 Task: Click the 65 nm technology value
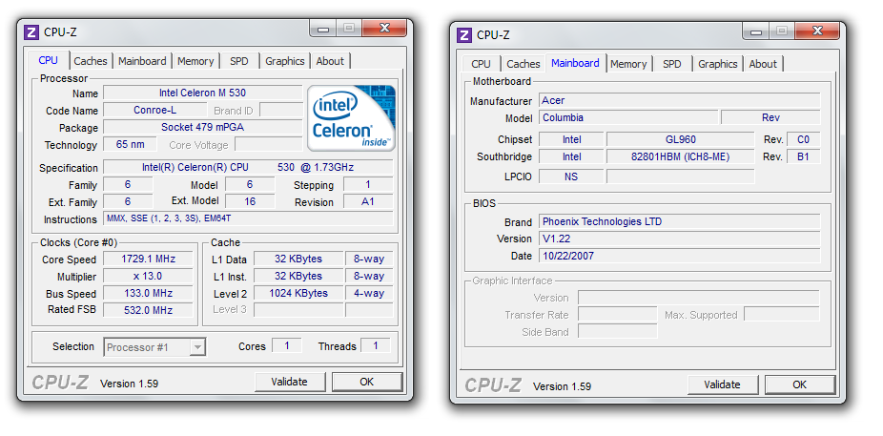point(130,144)
